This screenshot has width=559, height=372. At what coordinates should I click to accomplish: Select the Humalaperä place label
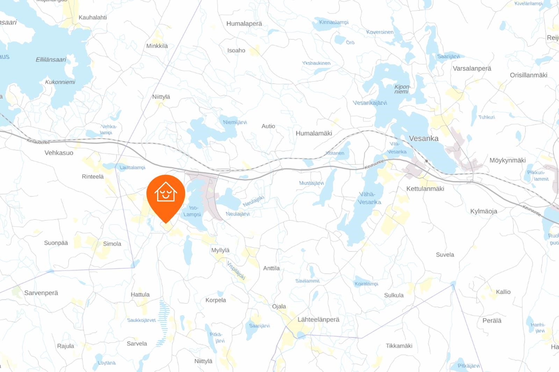pos(244,24)
